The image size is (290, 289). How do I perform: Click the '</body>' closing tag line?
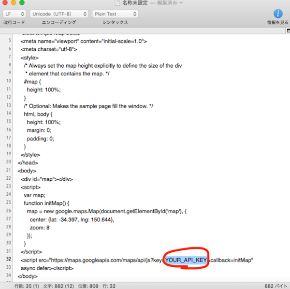pos(28,276)
